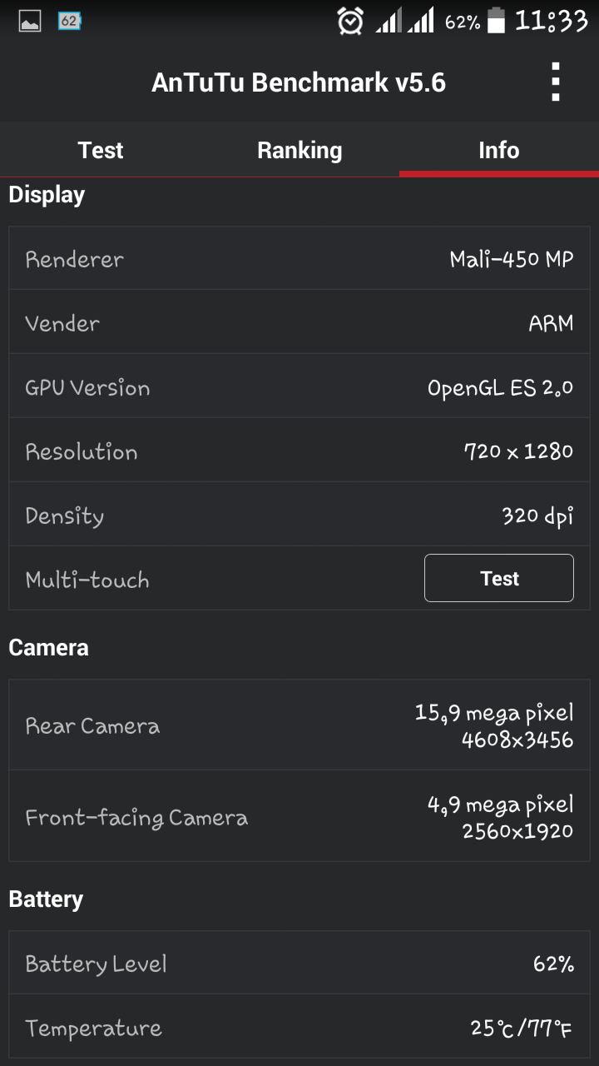Select the Info tab
The height and width of the screenshot is (1066, 599).
click(499, 150)
